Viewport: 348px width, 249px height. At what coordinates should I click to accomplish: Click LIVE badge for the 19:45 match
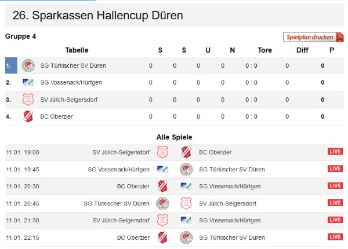coord(335,169)
